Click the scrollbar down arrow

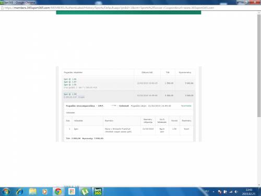click(259, 185)
